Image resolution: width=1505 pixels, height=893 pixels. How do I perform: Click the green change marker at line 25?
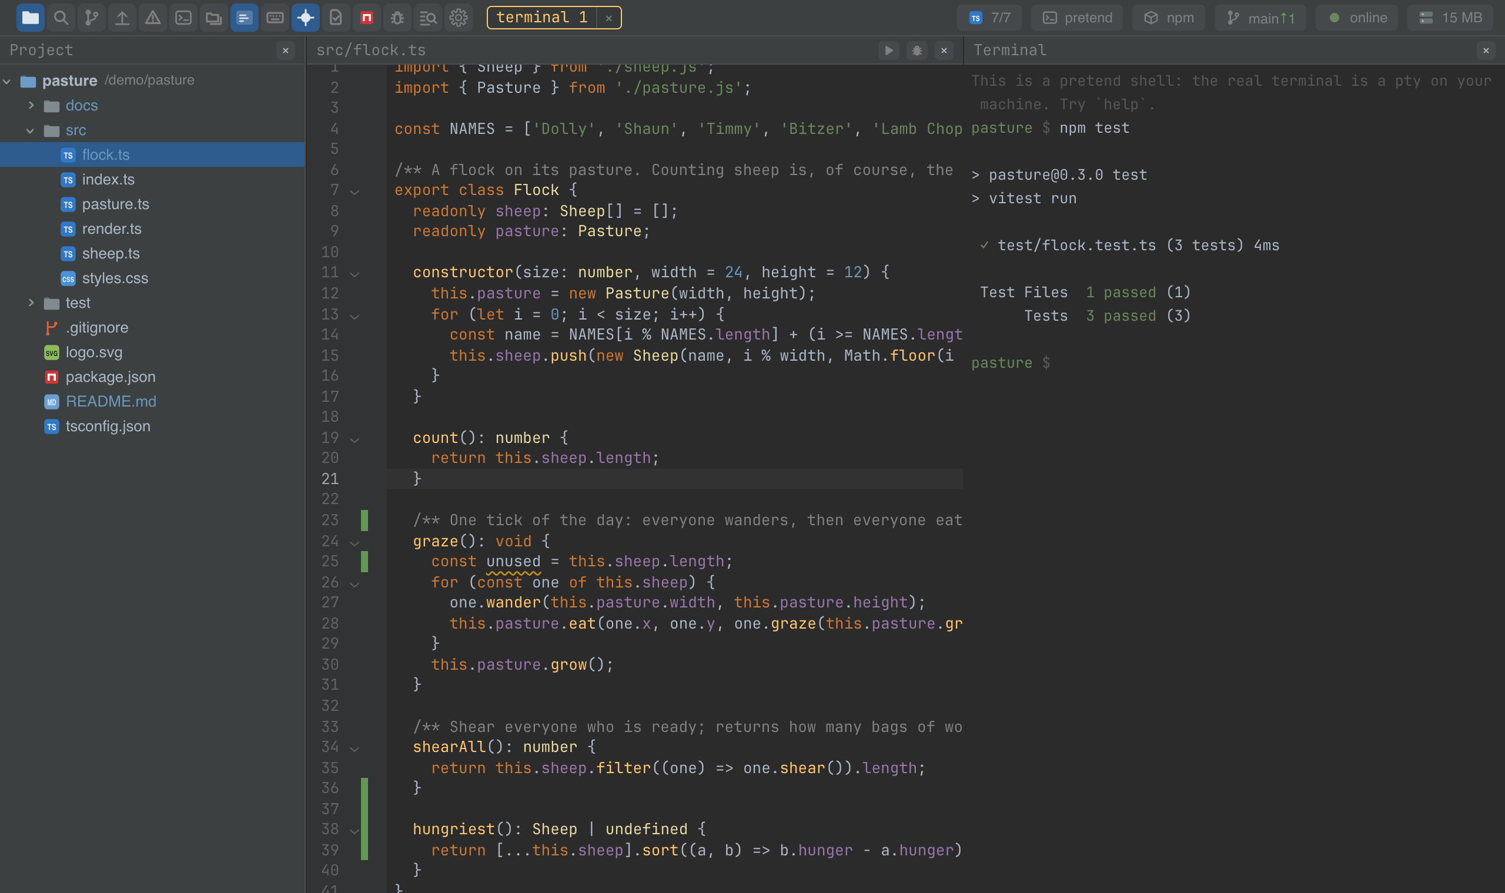[x=364, y=562]
